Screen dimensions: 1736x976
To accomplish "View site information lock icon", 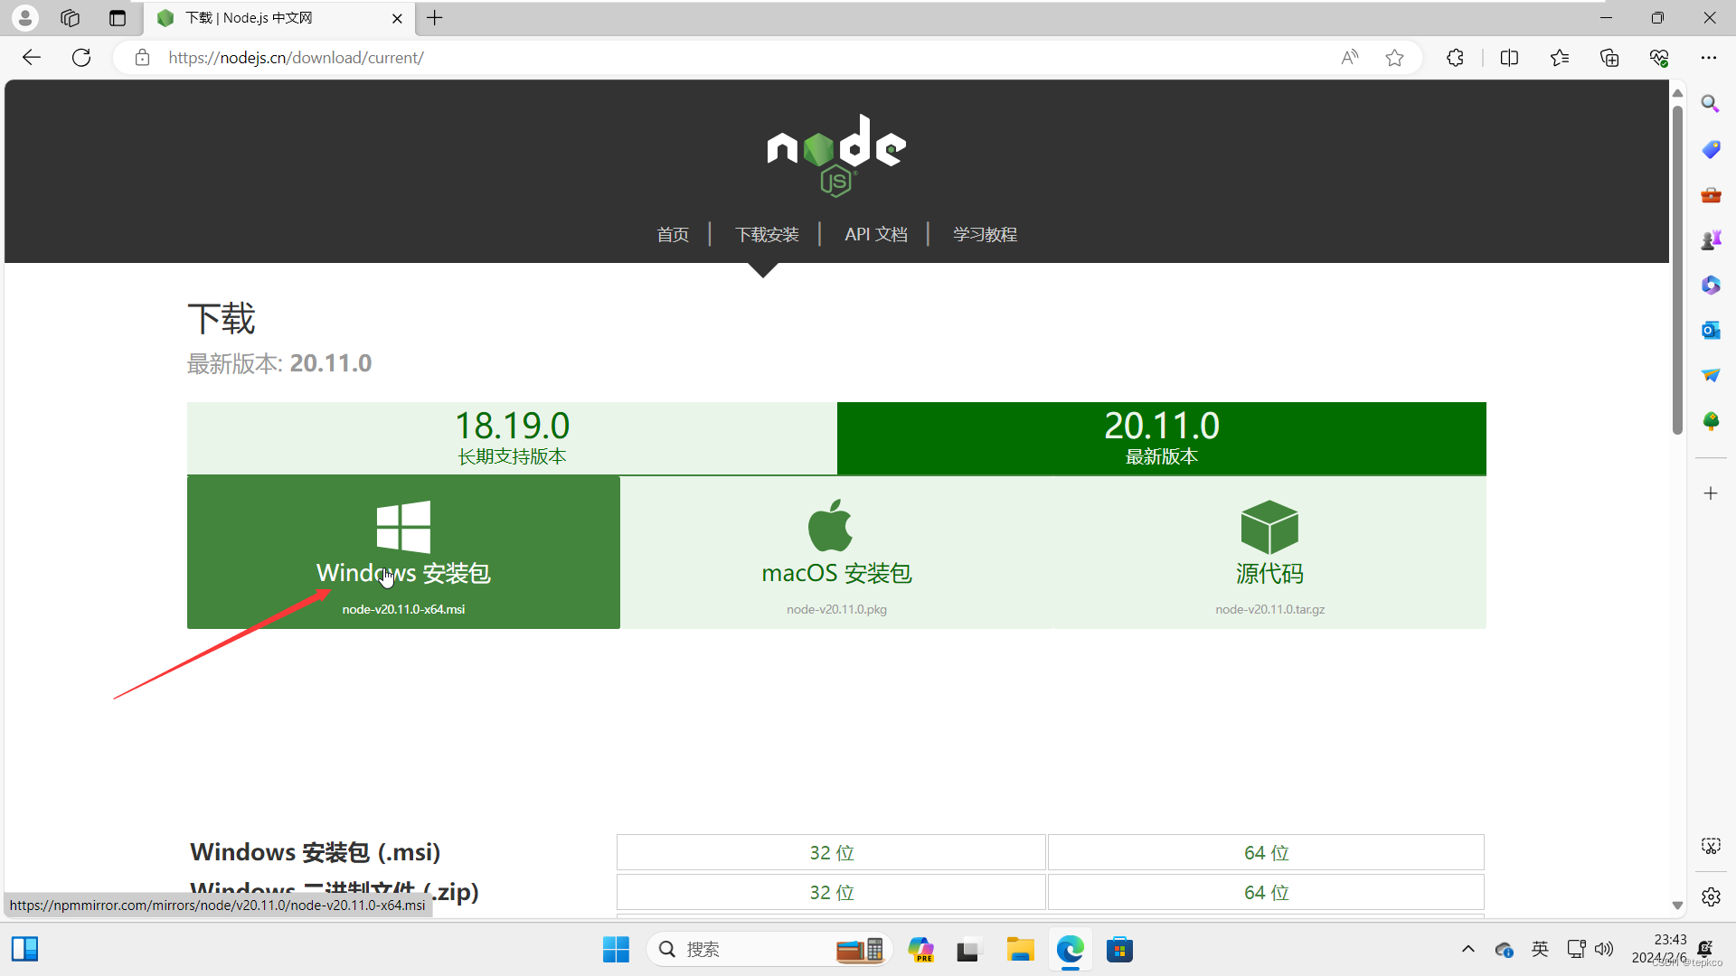I will [x=142, y=58].
